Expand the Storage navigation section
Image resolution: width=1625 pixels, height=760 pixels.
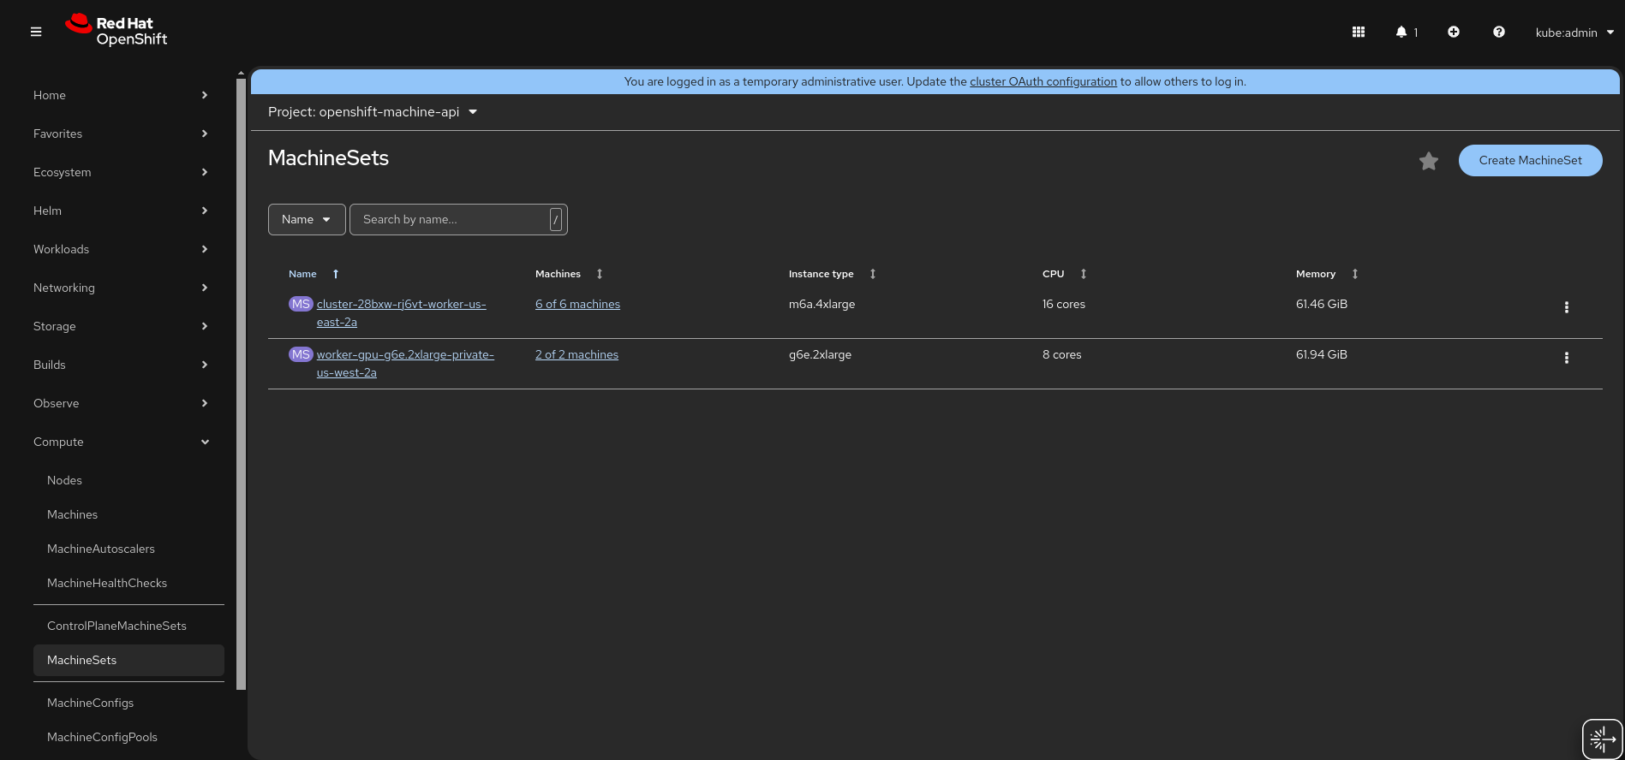[x=121, y=326]
